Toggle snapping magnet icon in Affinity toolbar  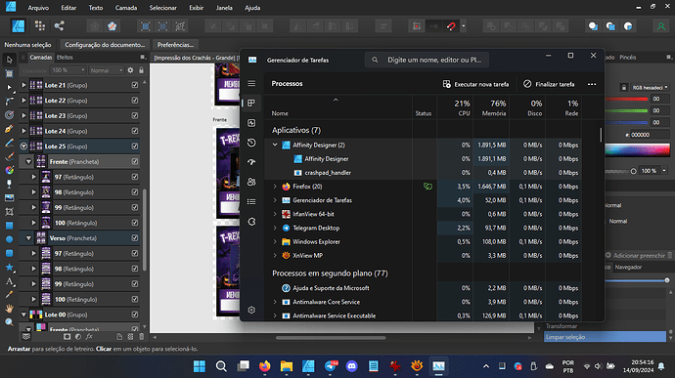tap(451, 26)
